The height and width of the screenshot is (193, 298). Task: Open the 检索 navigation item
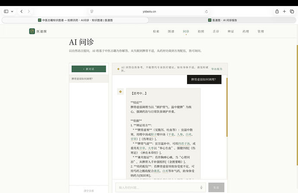coord(156,32)
